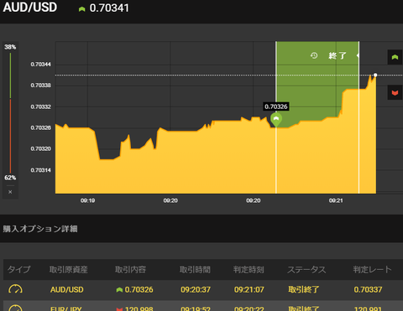Image resolution: width=403 pixels, height=311 pixels.
Task: Click the 取引内容 column header
Action: pyautogui.click(x=130, y=269)
